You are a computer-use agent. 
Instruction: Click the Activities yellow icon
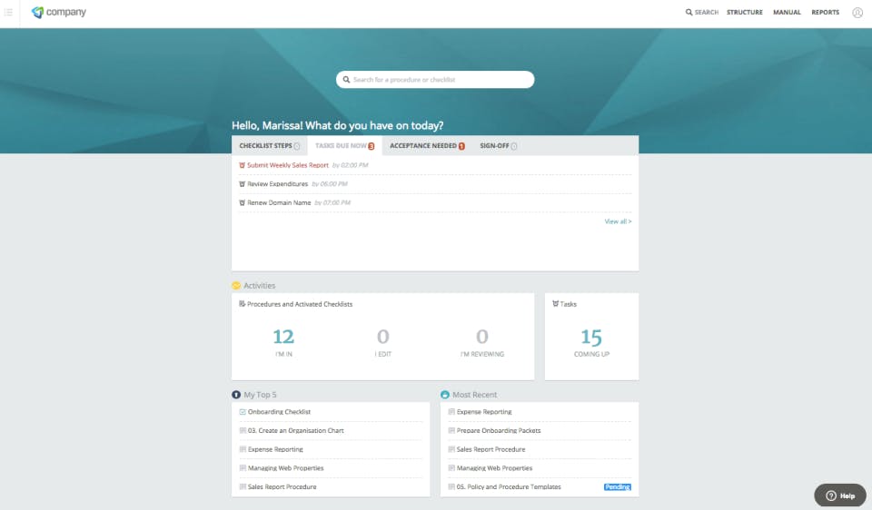coord(236,286)
